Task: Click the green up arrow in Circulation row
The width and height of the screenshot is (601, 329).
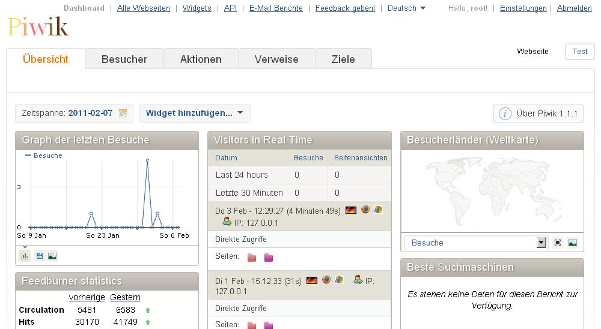Action: pos(148,310)
